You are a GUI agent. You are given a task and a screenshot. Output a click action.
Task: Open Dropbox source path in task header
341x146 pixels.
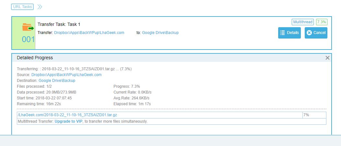click(x=89, y=33)
